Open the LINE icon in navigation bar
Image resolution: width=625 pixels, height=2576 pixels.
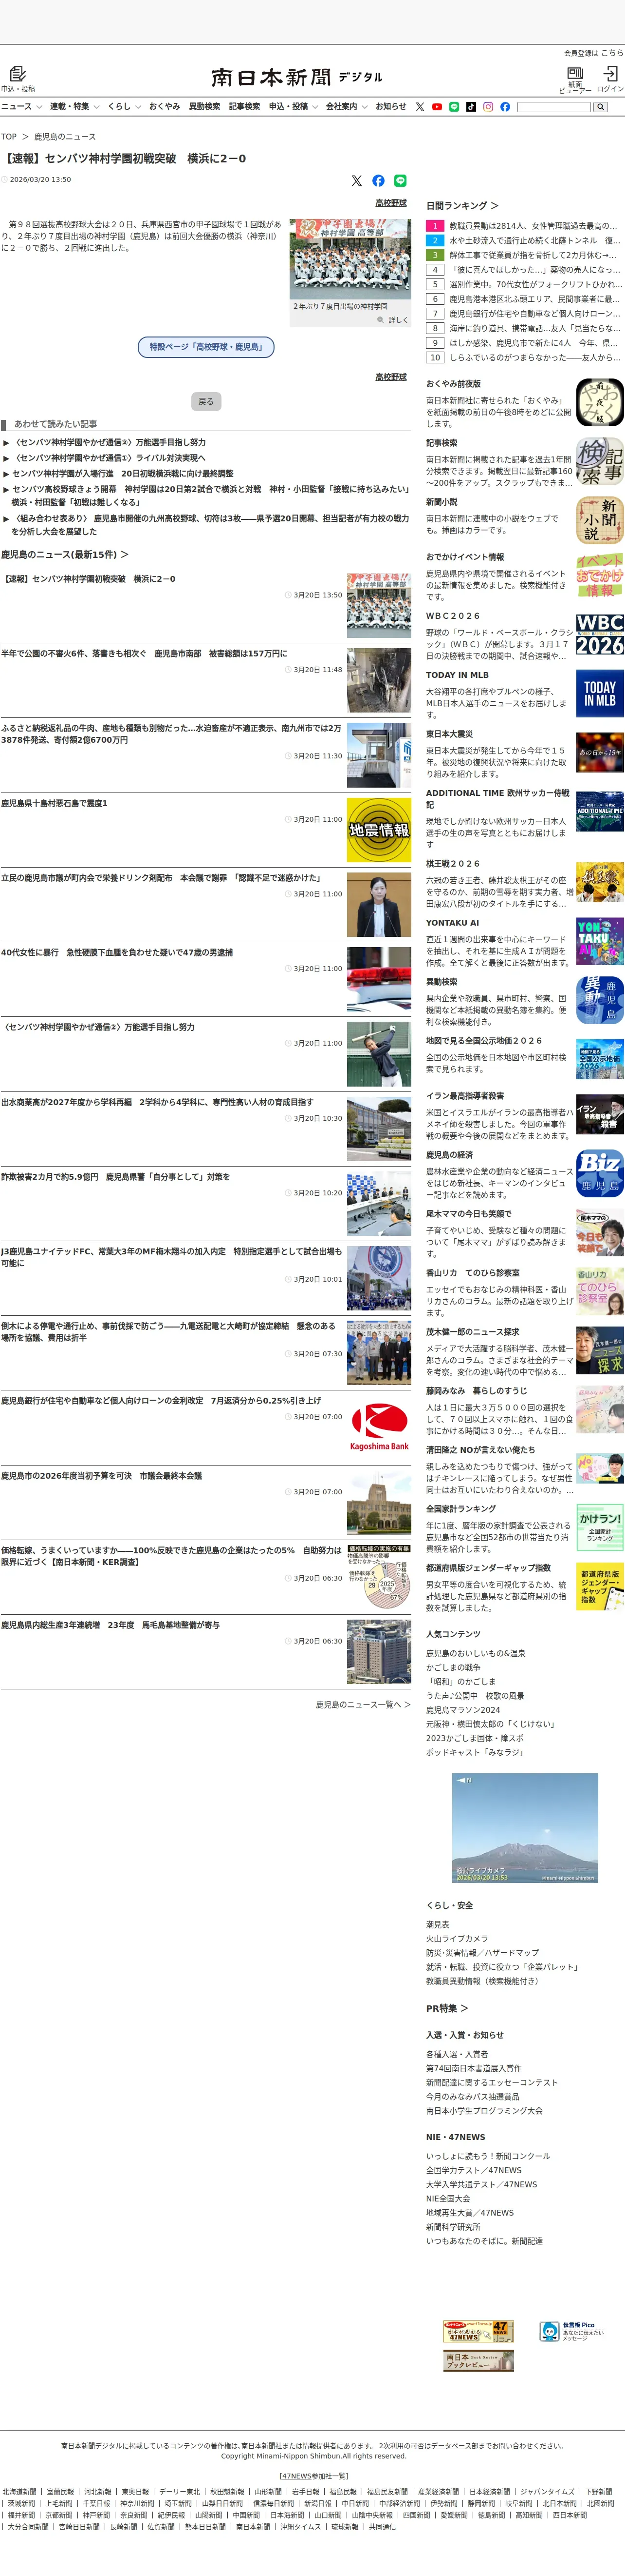pyautogui.click(x=454, y=106)
